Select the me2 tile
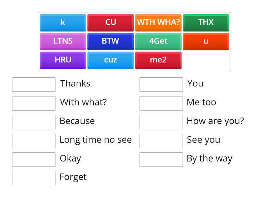The image size is (269, 201). (x=158, y=60)
